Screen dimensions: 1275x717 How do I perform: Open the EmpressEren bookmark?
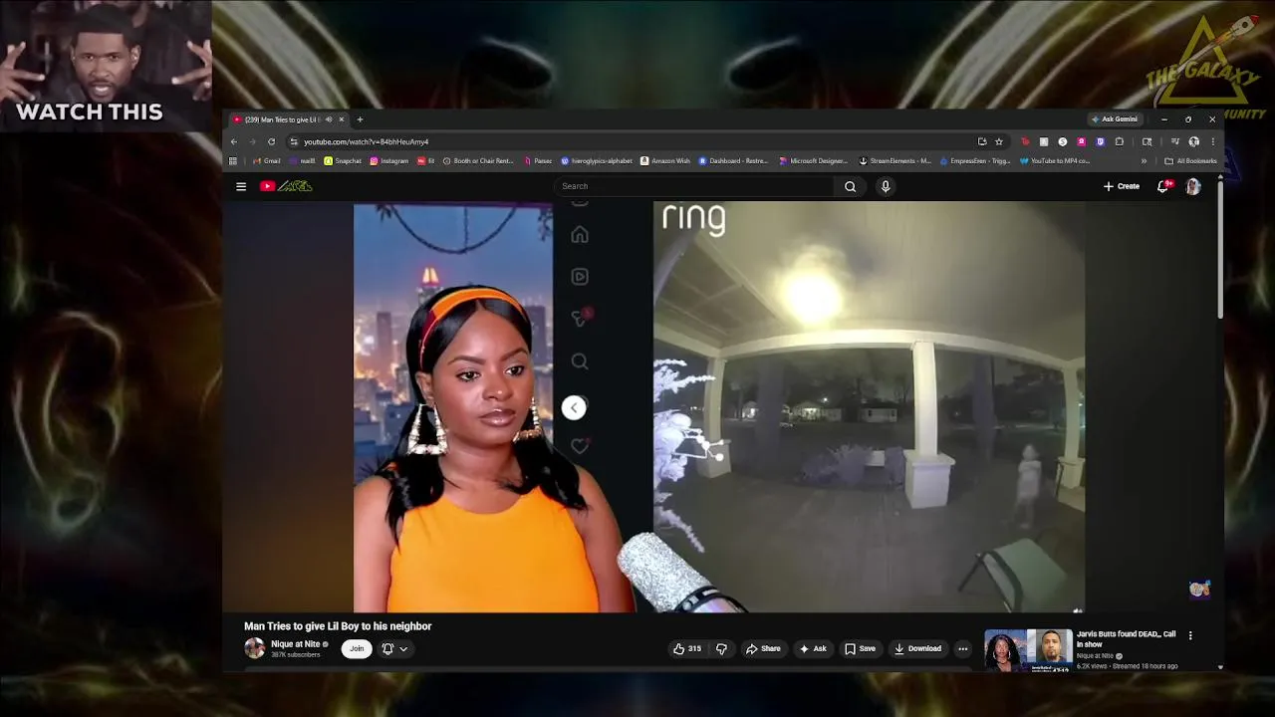click(x=975, y=160)
